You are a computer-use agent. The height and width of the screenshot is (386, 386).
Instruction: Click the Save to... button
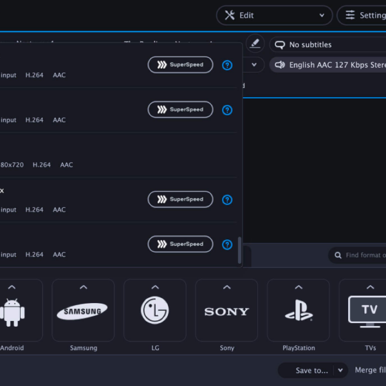(311, 370)
